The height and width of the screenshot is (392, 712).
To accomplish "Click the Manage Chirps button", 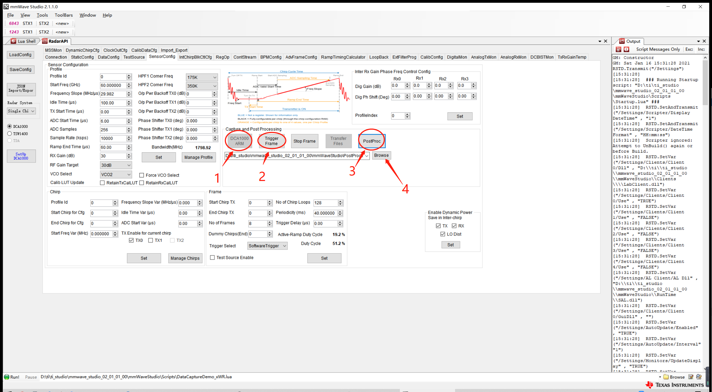I will pyautogui.click(x=185, y=258).
